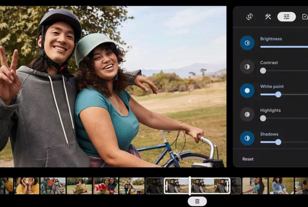Open the thumbnail right after the selected clip
308x207 pixels.
(x=255, y=186)
